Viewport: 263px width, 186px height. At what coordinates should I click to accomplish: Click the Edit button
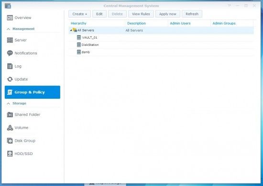(x=99, y=14)
